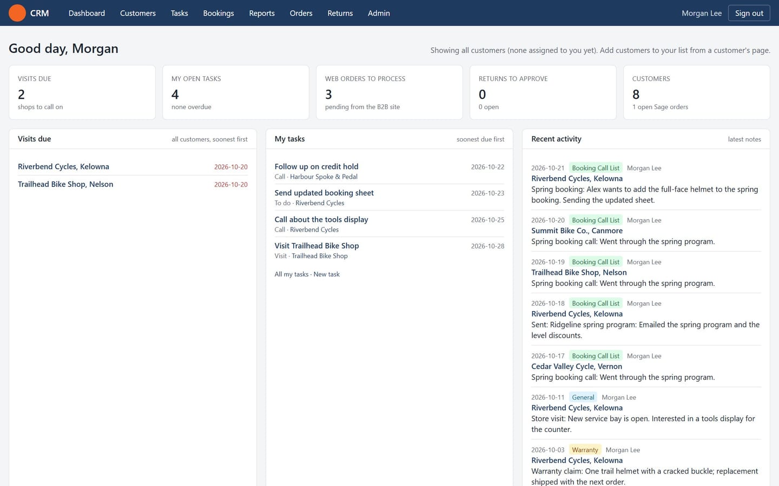779x486 pixels.
Task: Open the Visits Due summary card
Action: 82,92
